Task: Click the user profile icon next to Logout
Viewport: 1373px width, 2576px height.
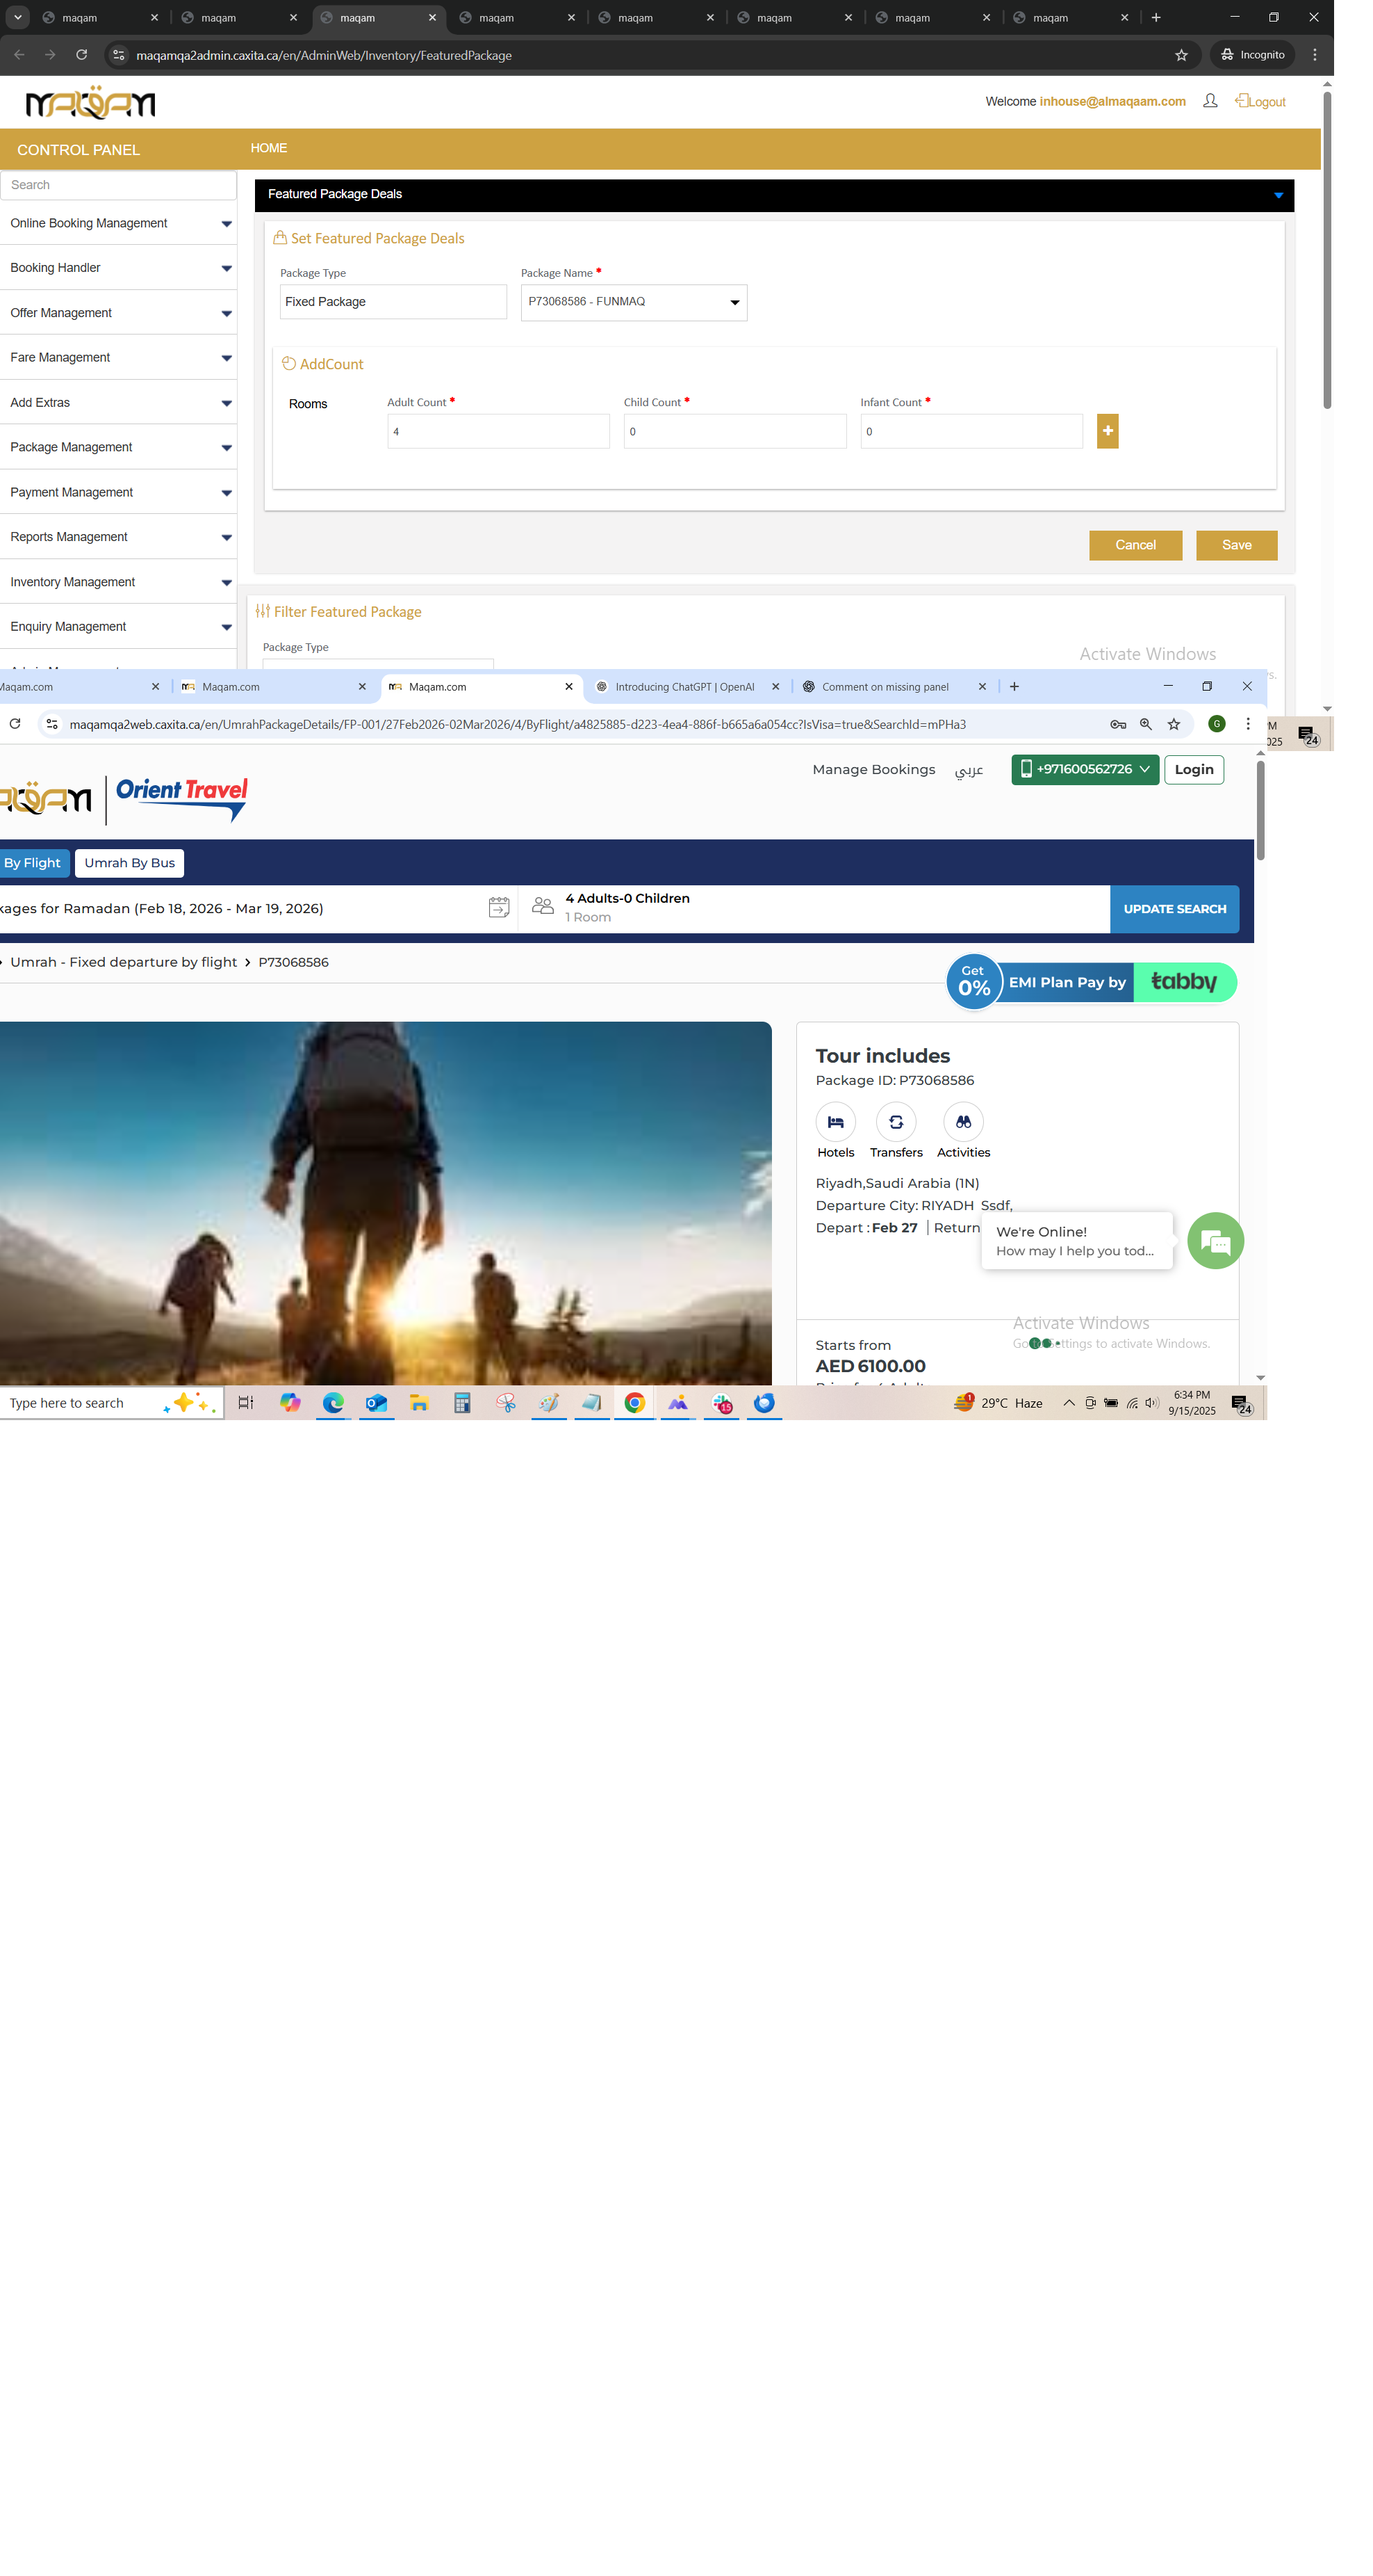Action: 1209,101
